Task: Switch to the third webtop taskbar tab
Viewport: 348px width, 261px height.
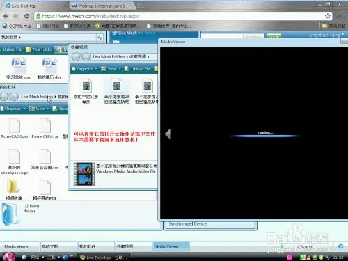Action: coord(96,246)
